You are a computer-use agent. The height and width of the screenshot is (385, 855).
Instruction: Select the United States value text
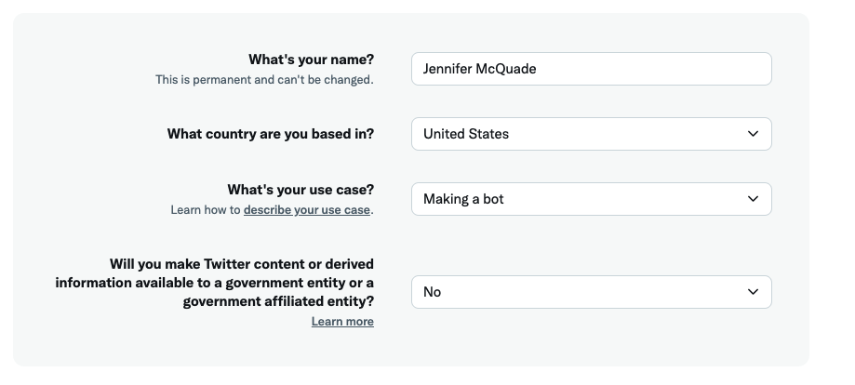465,134
